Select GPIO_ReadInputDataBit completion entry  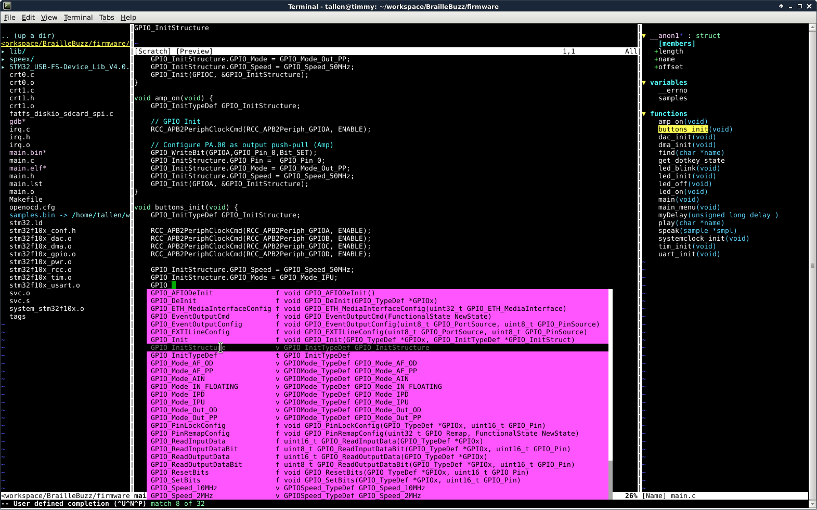point(378,449)
